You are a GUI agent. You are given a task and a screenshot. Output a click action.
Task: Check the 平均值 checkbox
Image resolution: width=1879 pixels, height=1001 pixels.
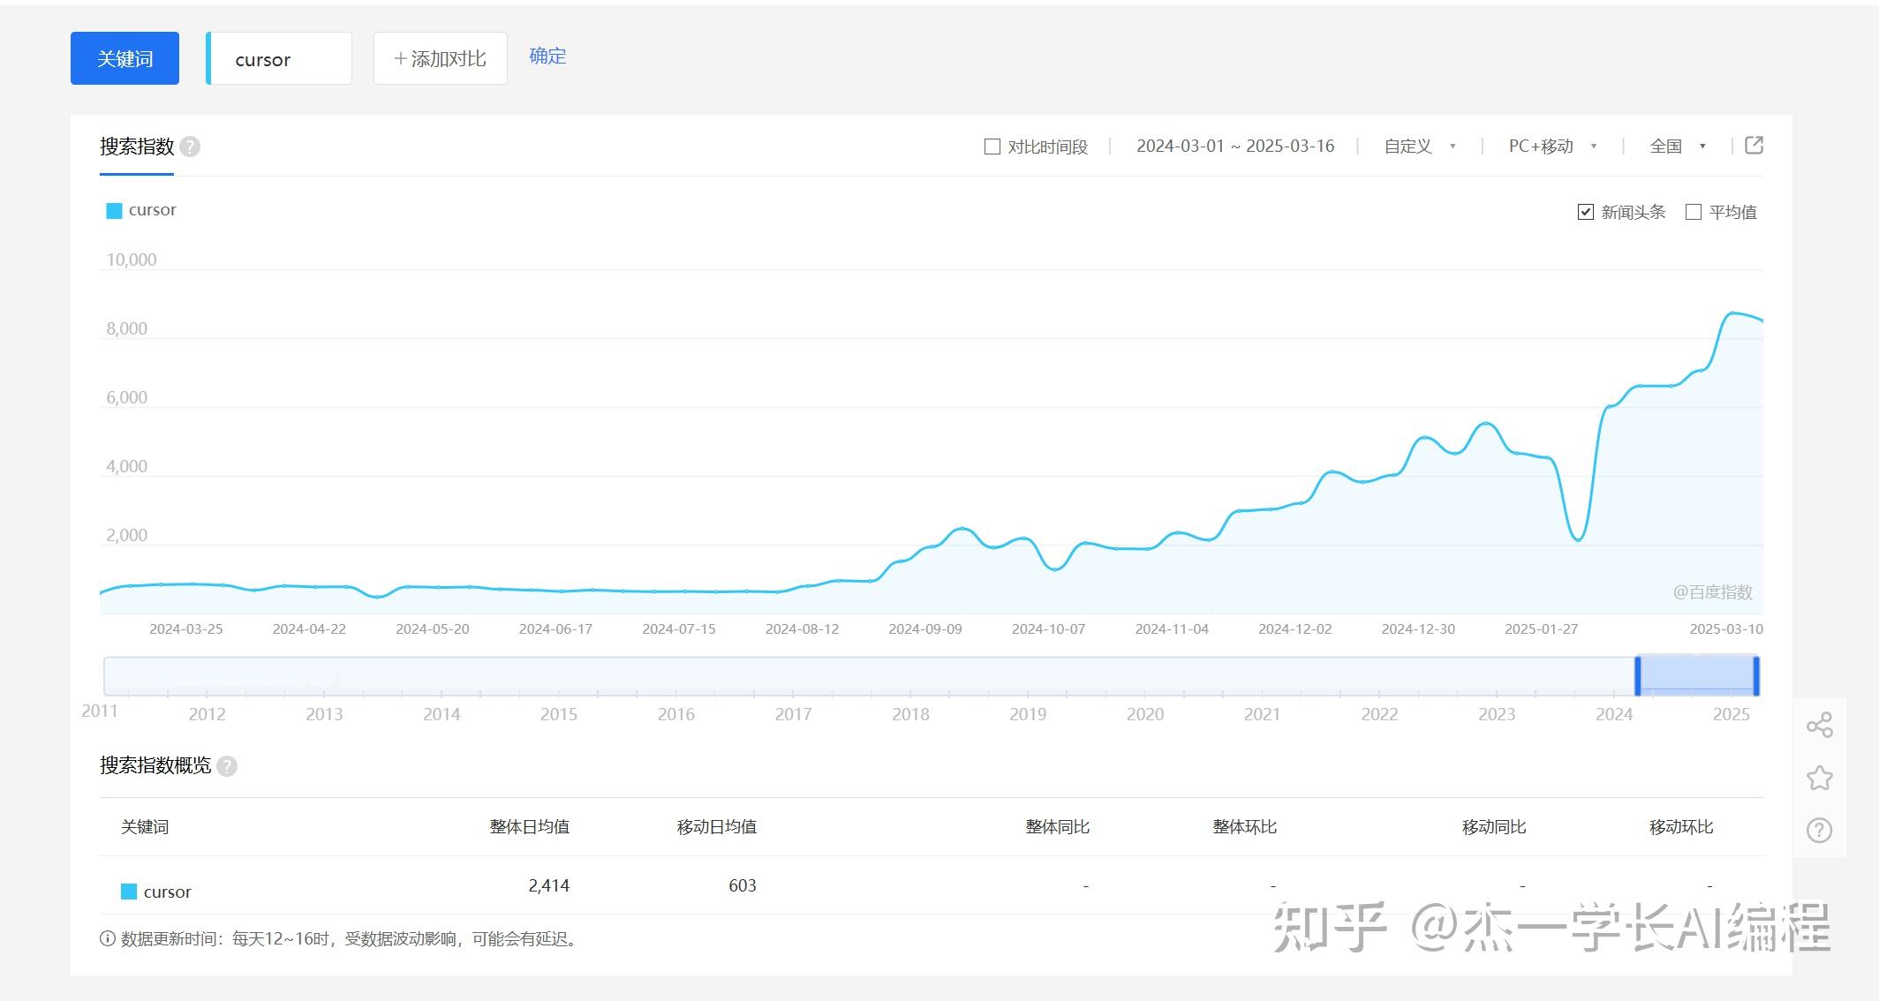pos(1694,212)
